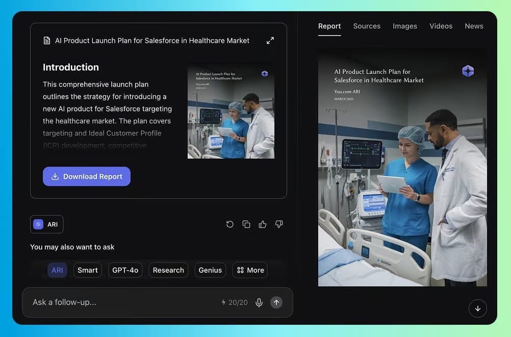511x337 pixels.
Task: Select the Smart mode chip
Action: click(x=88, y=270)
